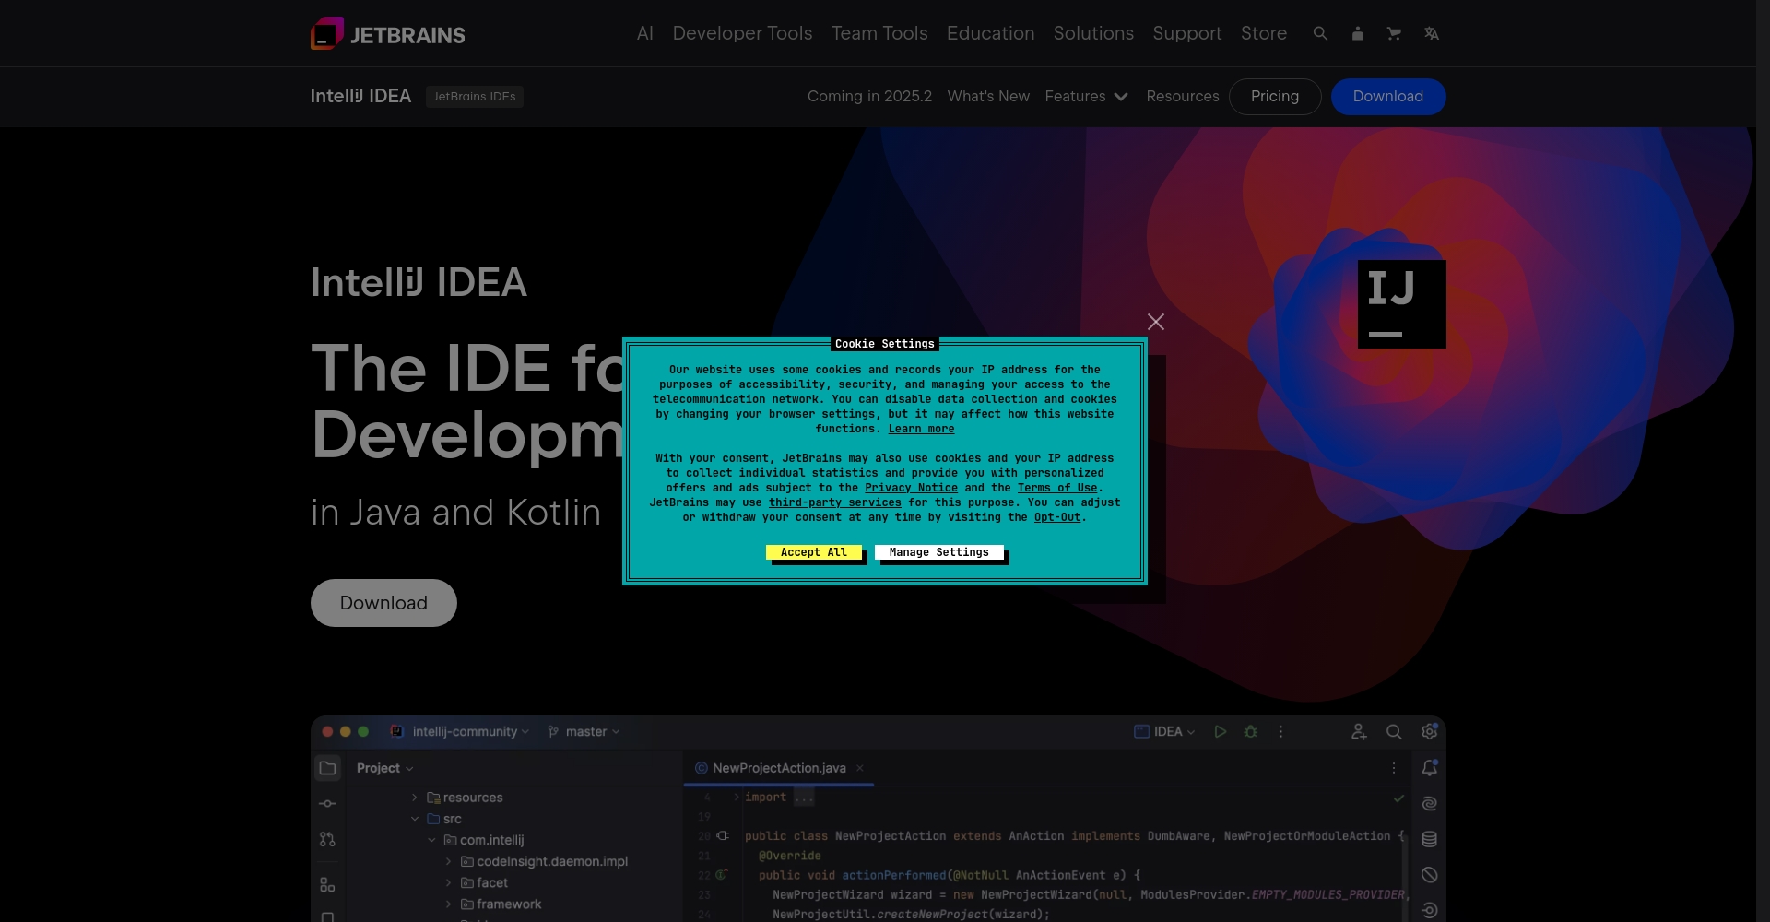Switch site language via the translate icon
This screenshot has height=922, width=1770.
click(x=1432, y=33)
